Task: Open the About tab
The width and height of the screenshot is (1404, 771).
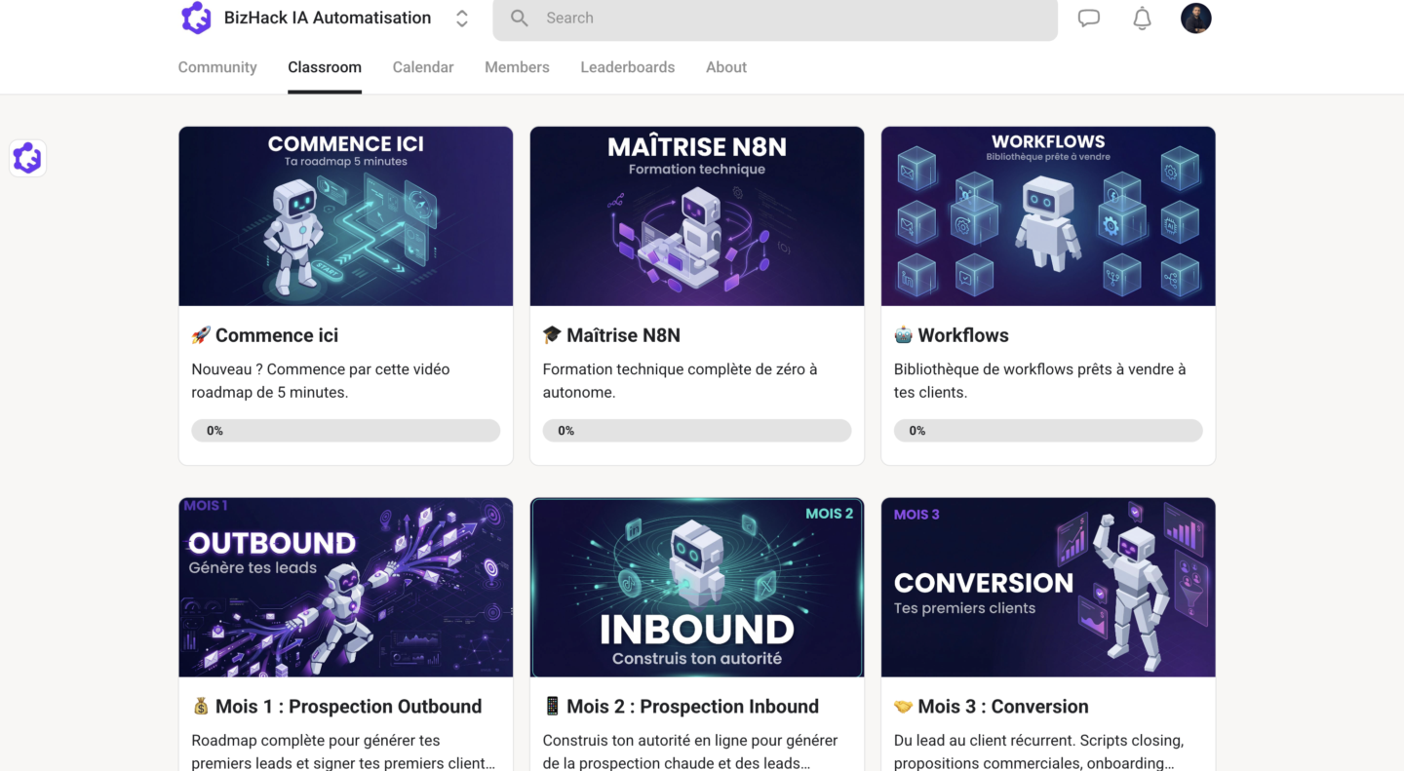Action: tap(726, 67)
